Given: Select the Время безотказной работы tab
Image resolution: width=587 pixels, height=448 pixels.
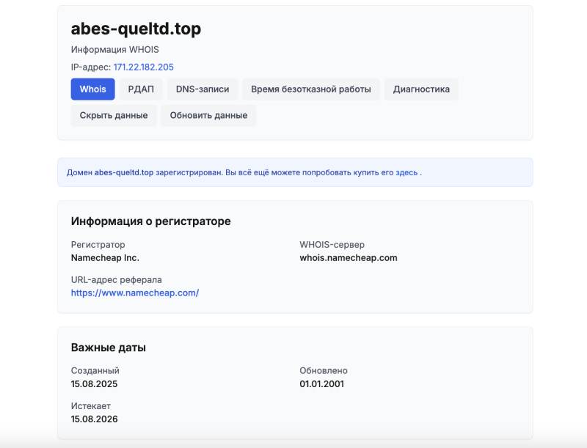Looking at the screenshot, I should (x=311, y=89).
